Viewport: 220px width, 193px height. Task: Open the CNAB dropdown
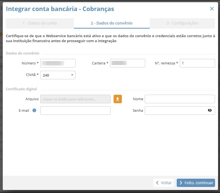point(58,75)
